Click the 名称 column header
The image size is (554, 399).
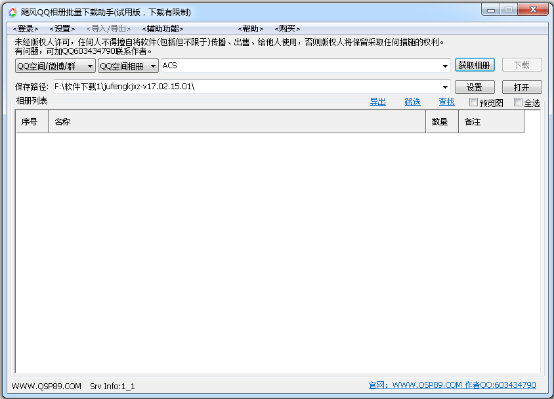point(237,122)
